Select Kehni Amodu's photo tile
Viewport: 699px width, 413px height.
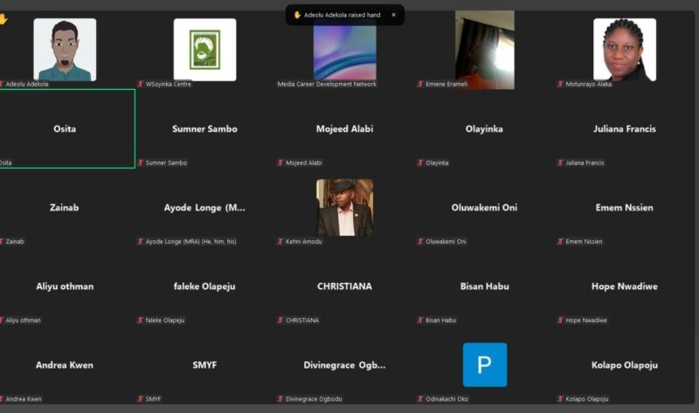[x=344, y=208]
